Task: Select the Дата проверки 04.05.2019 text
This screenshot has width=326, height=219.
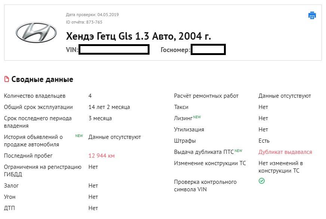Action: [x=92, y=15]
